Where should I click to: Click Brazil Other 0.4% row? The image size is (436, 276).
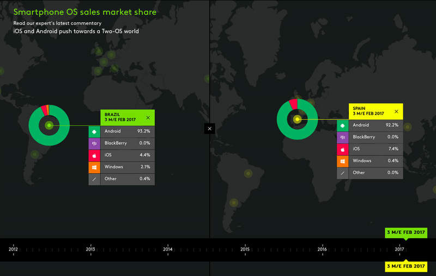[122, 179]
